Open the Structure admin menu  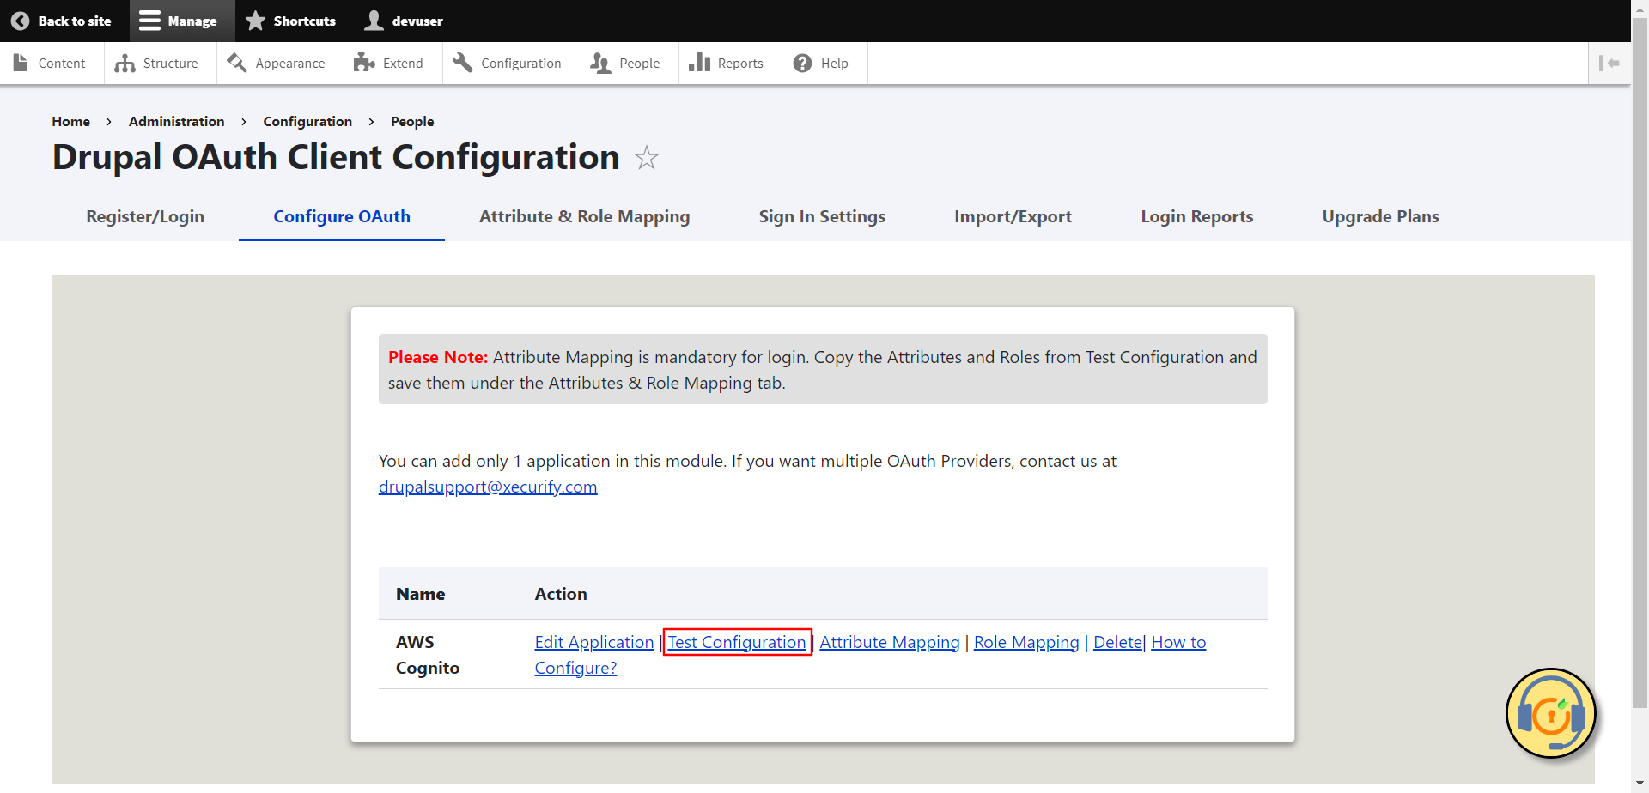[x=159, y=64]
